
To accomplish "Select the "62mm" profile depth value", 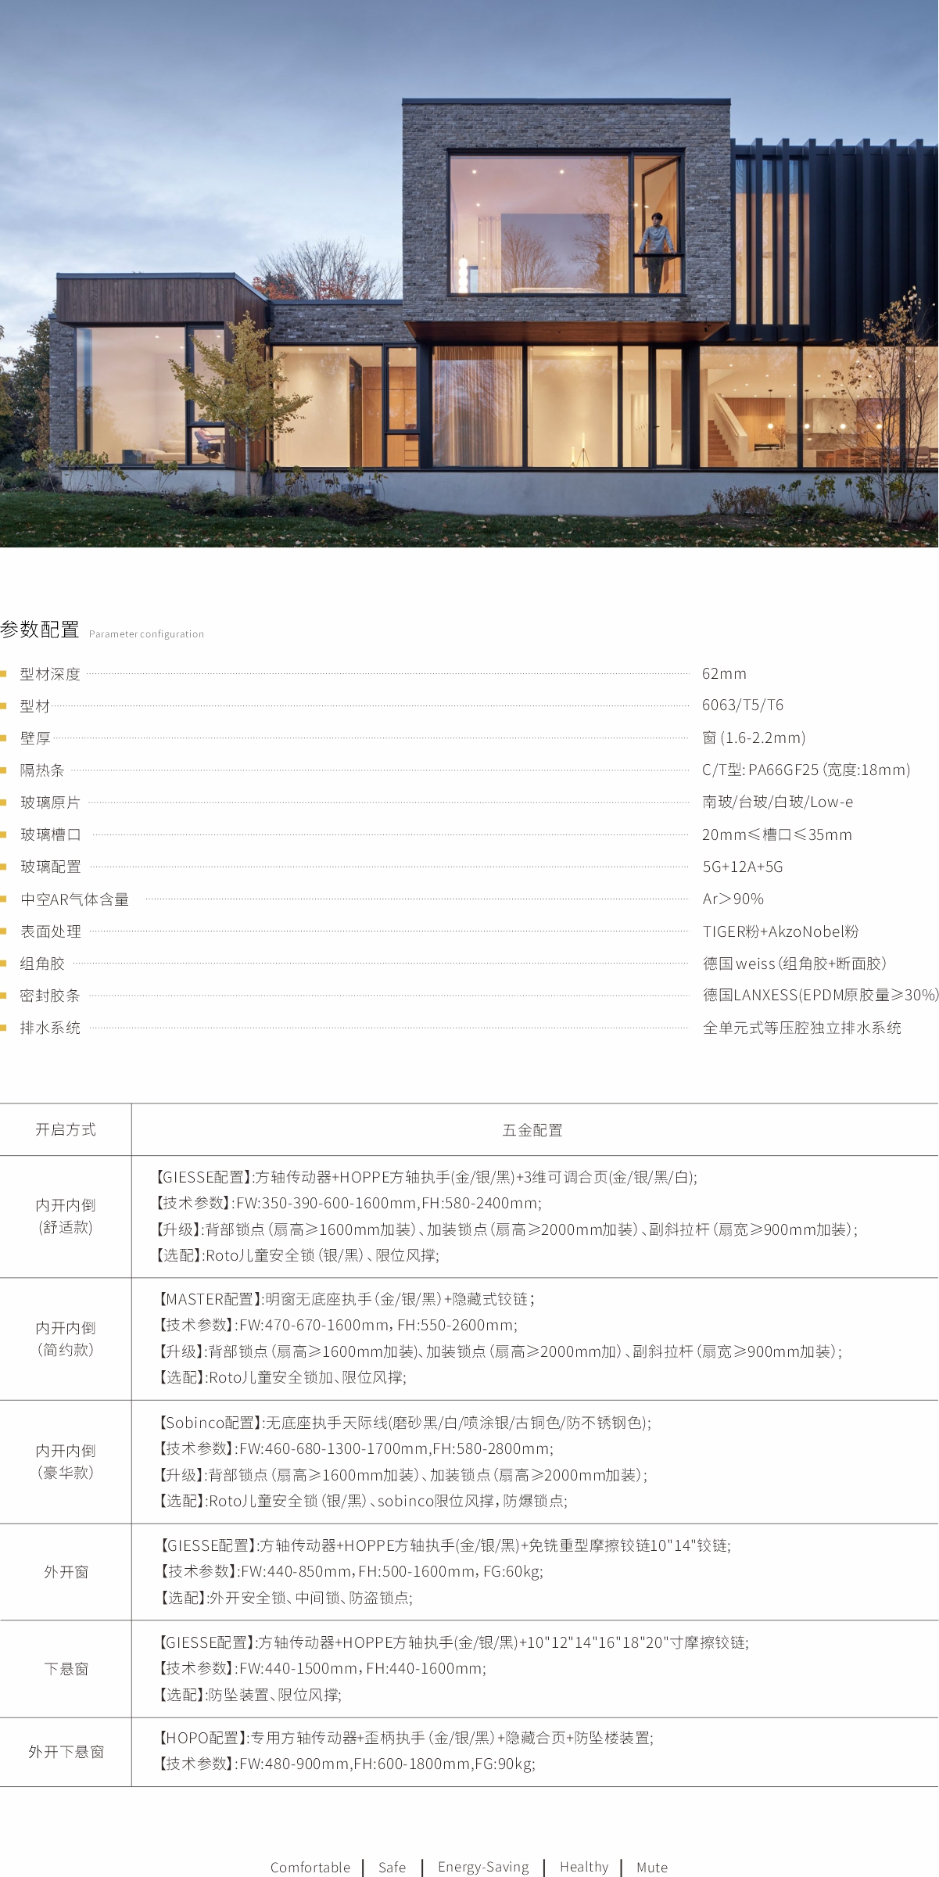I will pos(724,674).
